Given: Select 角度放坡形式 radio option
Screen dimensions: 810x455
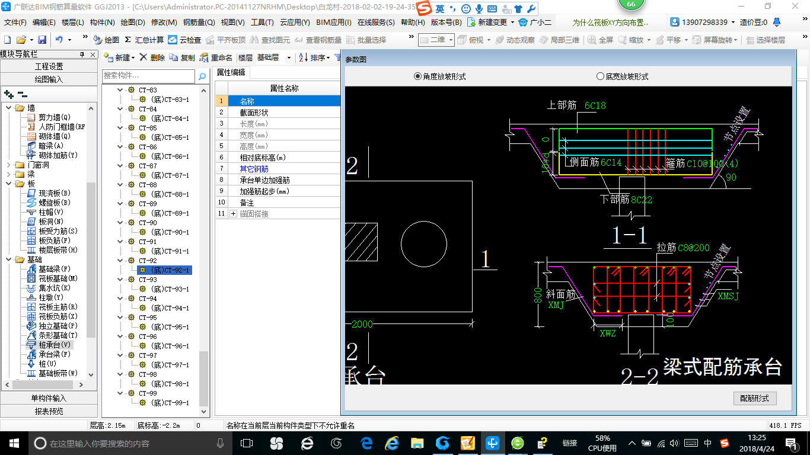Looking at the screenshot, I should (x=439, y=76).
